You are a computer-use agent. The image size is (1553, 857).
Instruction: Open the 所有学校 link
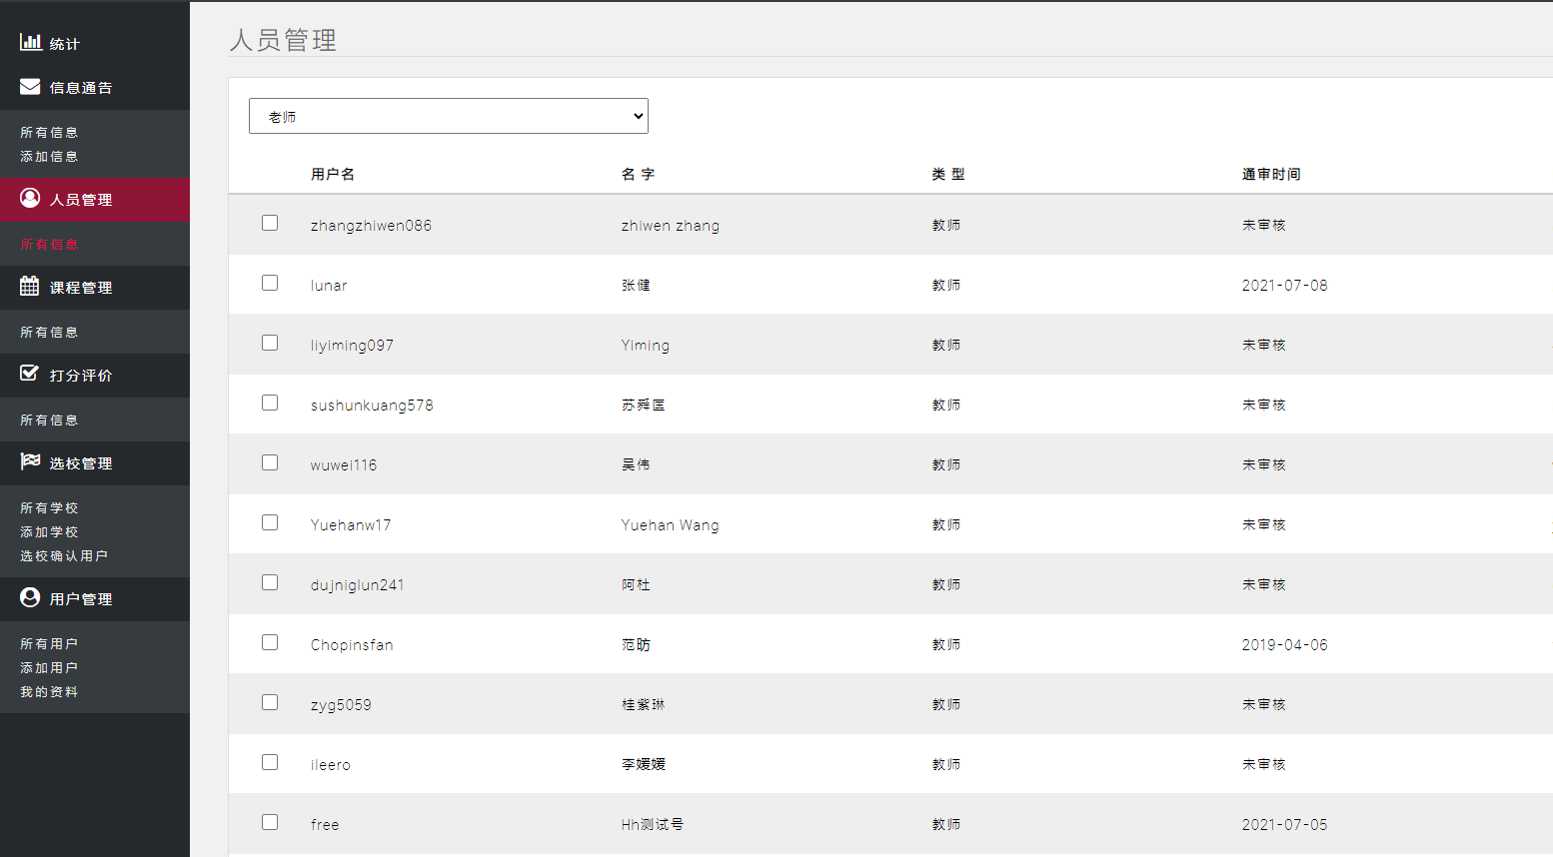click(49, 507)
